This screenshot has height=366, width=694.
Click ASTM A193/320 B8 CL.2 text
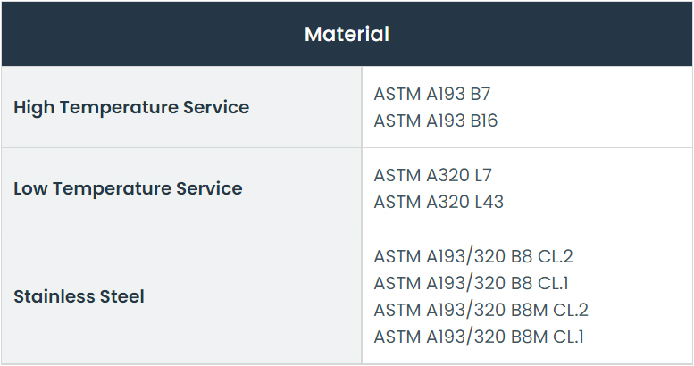[473, 257]
